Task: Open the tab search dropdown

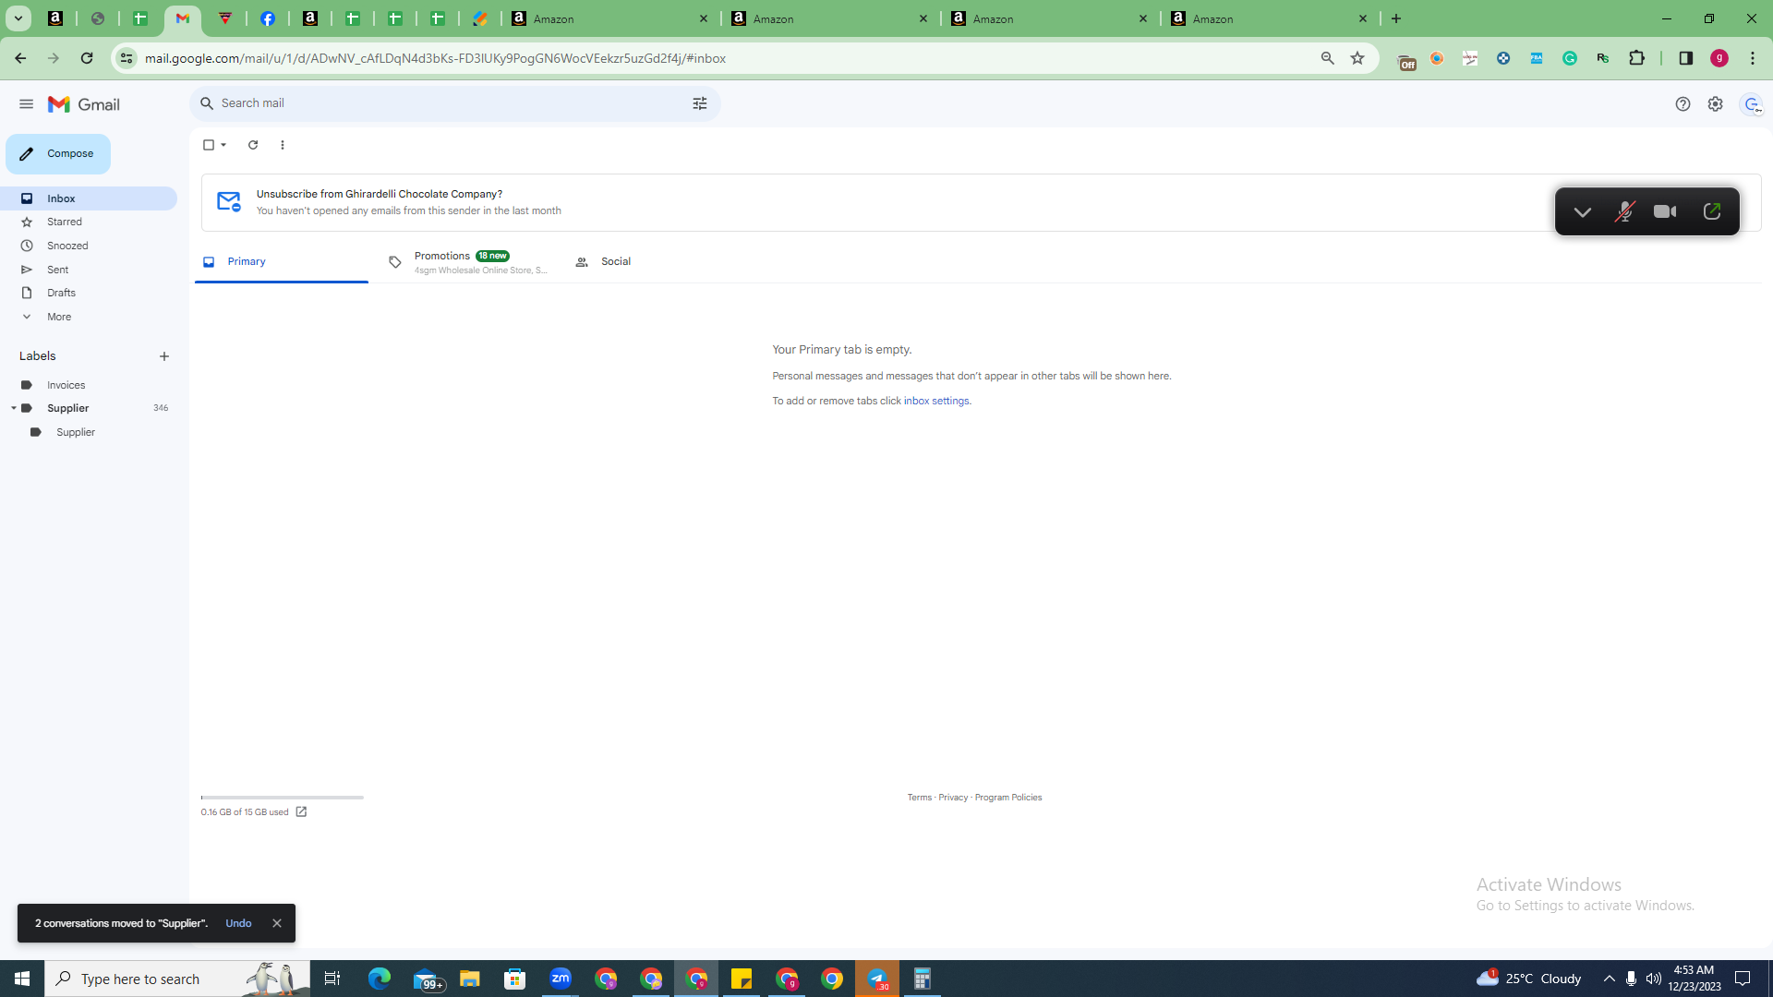Action: (x=18, y=18)
